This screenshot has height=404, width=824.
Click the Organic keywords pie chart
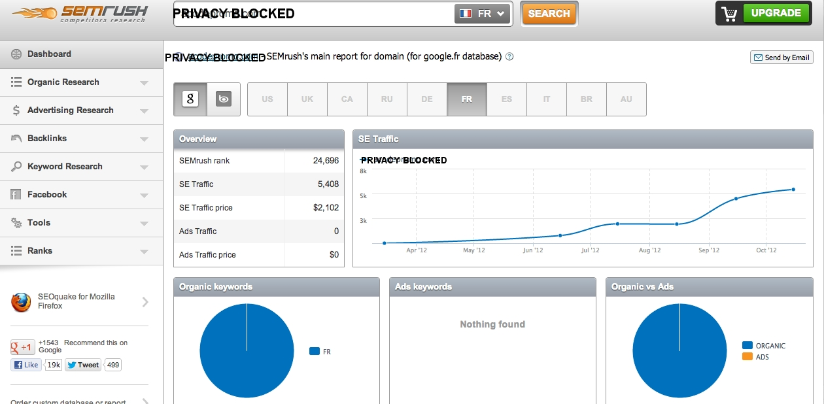tap(247, 350)
